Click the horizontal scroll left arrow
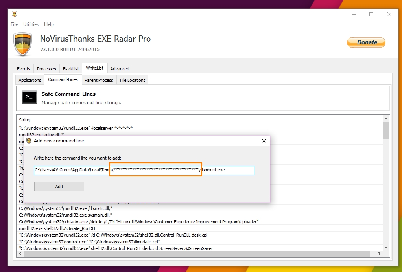Screen dimensions: 402x272 (x=20, y=254)
